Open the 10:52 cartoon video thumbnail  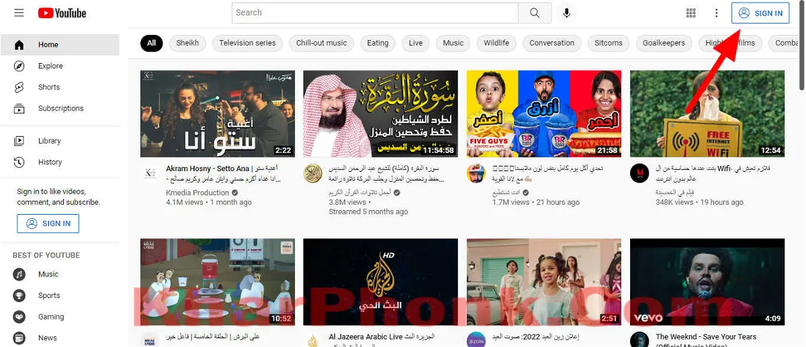coord(218,282)
